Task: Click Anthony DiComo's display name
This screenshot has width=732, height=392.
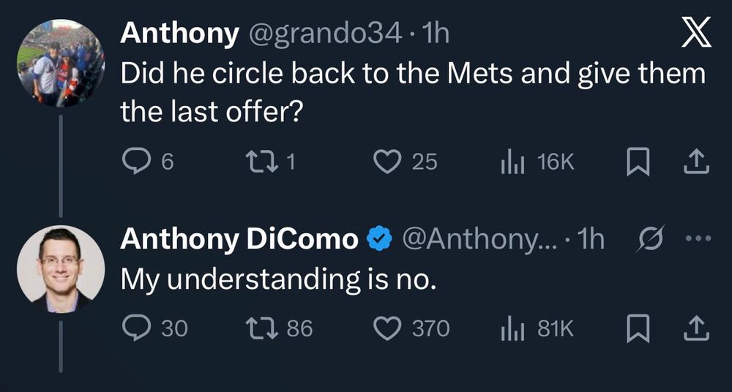Action: pyautogui.click(x=239, y=239)
